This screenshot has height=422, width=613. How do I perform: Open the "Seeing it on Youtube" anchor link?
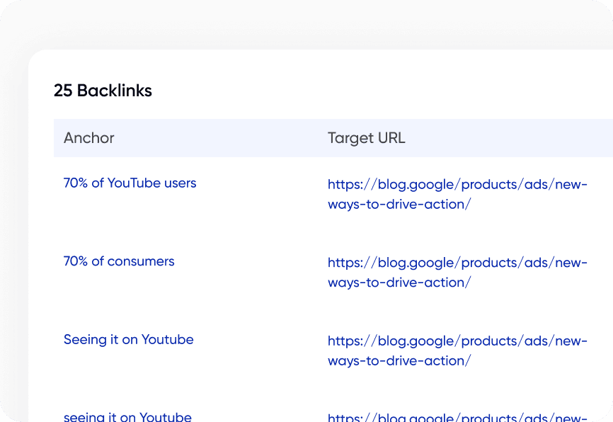(x=128, y=340)
